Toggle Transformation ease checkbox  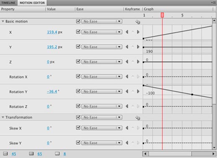(78, 117)
